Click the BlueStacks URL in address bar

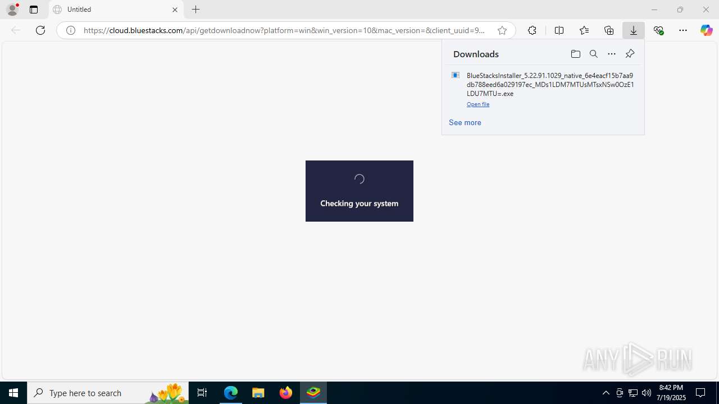pyautogui.click(x=284, y=30)
